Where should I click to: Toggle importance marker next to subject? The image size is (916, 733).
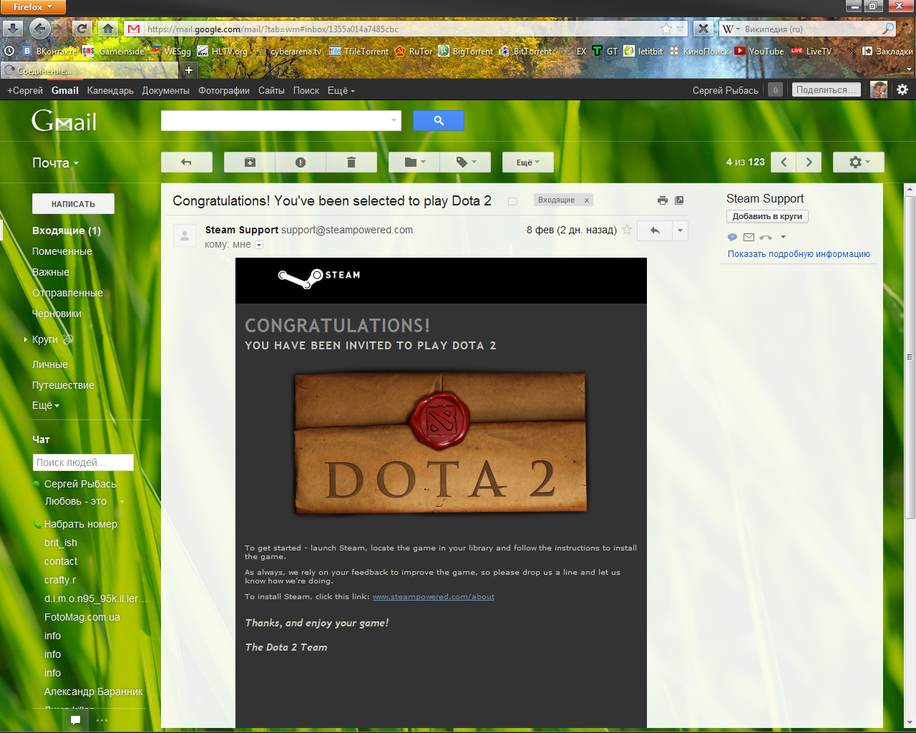[513, 201]
